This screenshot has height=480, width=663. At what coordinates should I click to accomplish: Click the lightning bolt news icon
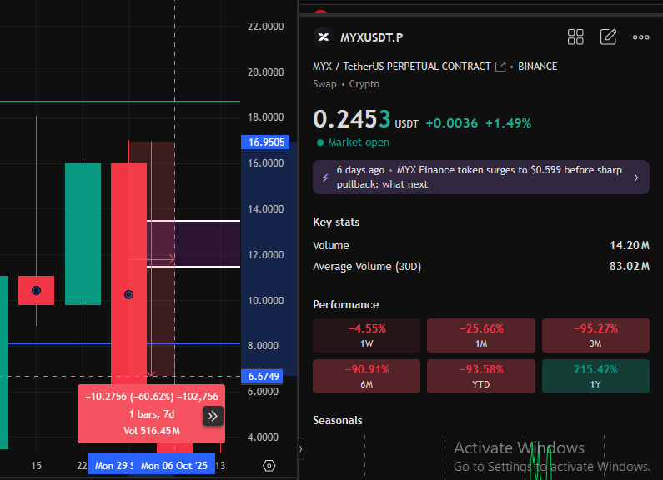325,177
